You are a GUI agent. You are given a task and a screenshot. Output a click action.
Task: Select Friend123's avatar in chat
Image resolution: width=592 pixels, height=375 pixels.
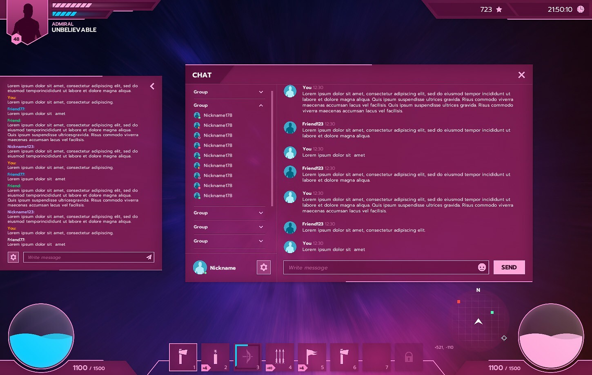[290, 127]
